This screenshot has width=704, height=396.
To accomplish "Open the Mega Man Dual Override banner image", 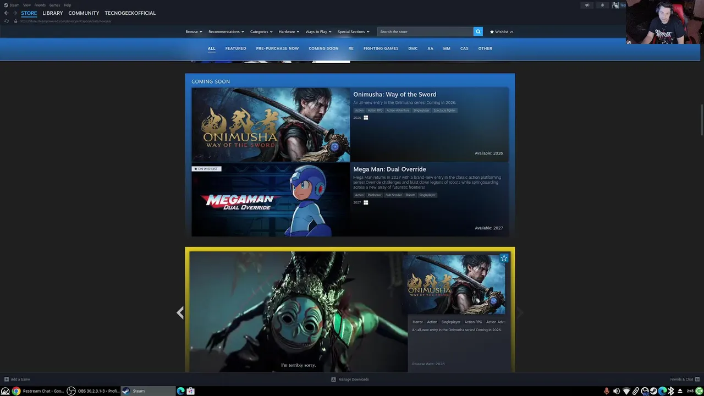I will click(x=271, y=199).
